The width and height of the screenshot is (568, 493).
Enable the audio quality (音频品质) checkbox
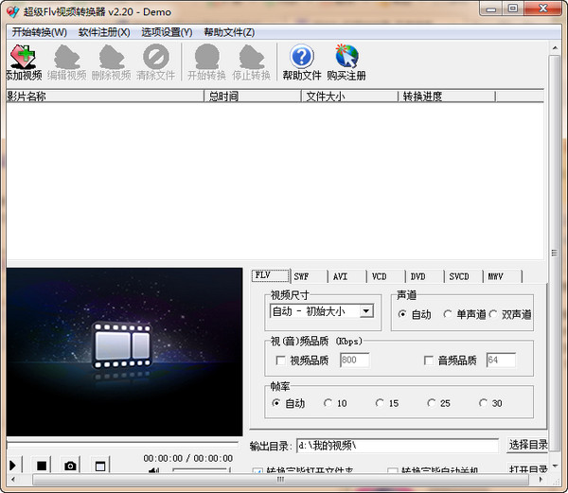coord(429,361)
